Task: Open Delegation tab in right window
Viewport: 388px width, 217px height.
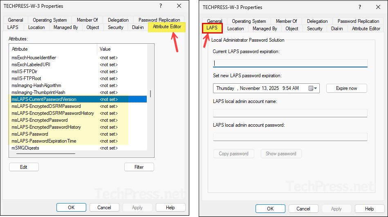Action: (x=317, y=21)
